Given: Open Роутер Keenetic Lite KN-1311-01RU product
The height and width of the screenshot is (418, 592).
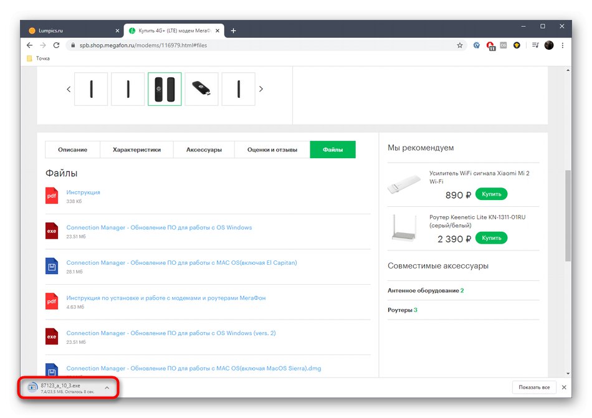Looking at the screenshot, I should 477,221.
